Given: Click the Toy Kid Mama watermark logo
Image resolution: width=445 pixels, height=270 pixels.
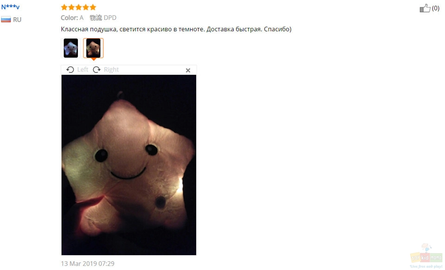Looking at the screenshot, I should point(426,256).
